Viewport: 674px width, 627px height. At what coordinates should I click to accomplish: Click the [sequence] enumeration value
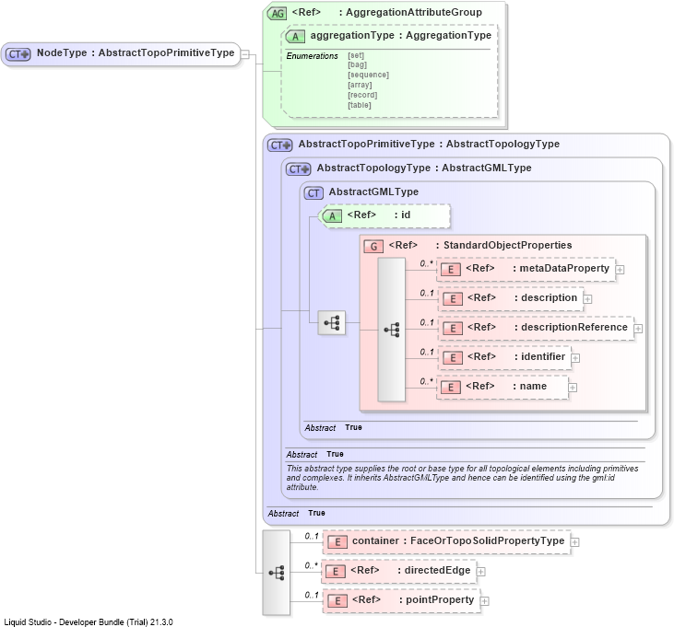pos(369,75)
